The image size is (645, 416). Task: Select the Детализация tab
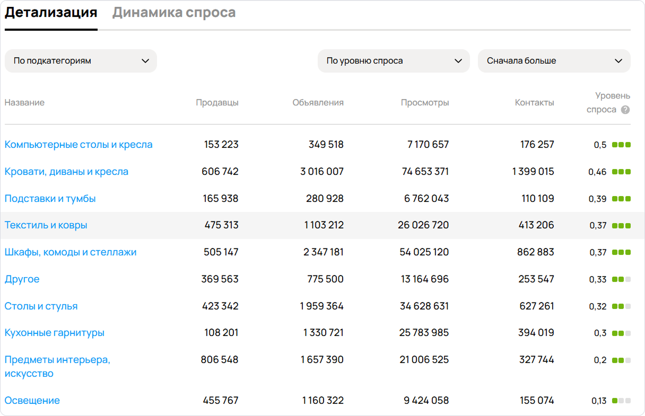coord(51,13)
